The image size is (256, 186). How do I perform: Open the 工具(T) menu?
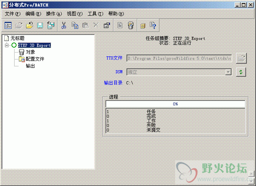pos(95,14)
